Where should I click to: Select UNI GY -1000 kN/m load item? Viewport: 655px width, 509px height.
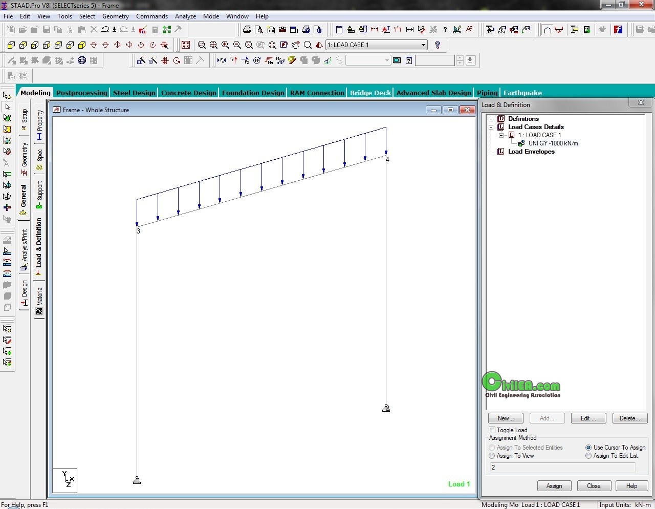tap(553, 143)
